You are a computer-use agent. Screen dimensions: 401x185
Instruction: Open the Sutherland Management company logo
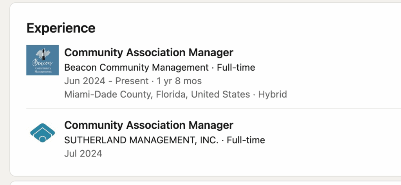(42, 133)
